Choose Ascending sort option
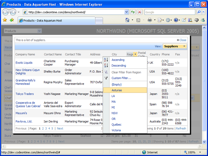Viewport: 208px width, 156px height. coord(118,60)
